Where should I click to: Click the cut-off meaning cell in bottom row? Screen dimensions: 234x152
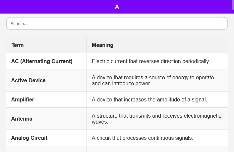click(157, 149)
